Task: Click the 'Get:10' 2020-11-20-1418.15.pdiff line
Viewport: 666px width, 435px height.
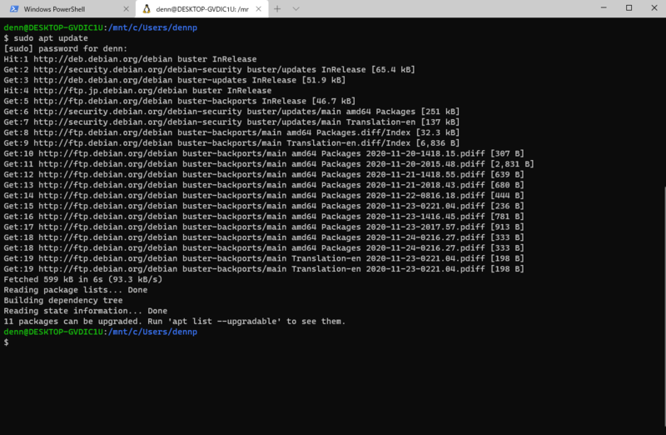Action: 264,153
